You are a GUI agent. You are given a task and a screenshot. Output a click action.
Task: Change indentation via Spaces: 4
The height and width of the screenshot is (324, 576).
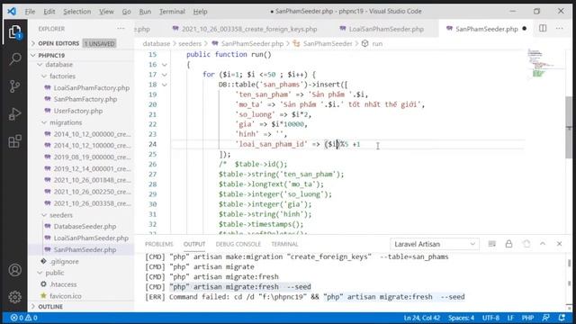pos(461,318)
